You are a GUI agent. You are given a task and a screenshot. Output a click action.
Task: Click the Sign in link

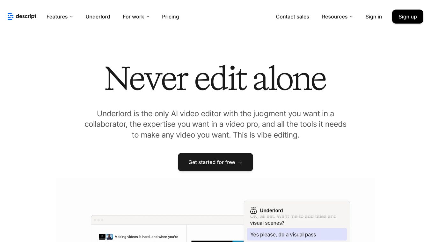click(374, 17)
